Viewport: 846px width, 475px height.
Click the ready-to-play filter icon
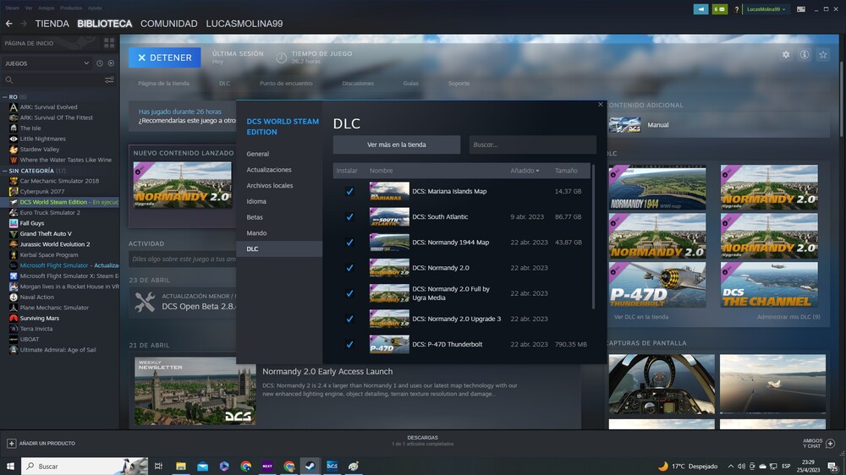pyautogui.click(x=111, y=63)
